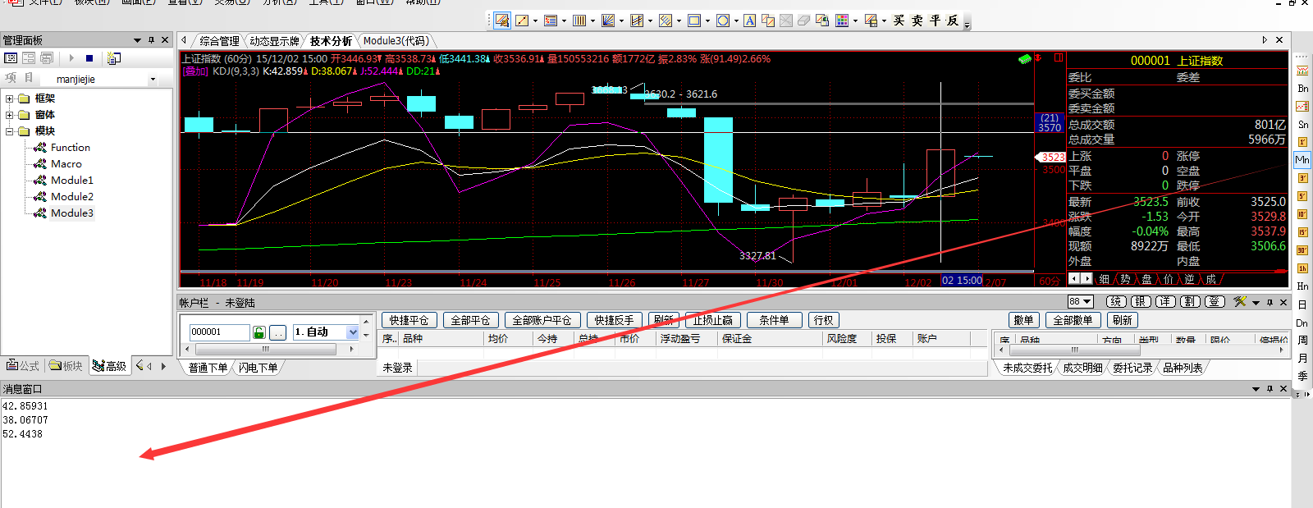
Task: Click the first view icon in 管理面板 toolbar
Action: [11, 58]
